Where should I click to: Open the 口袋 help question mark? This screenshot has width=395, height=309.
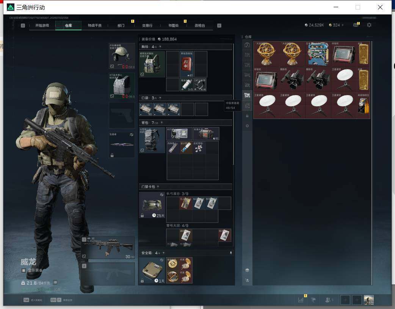(x=160, y=98)
